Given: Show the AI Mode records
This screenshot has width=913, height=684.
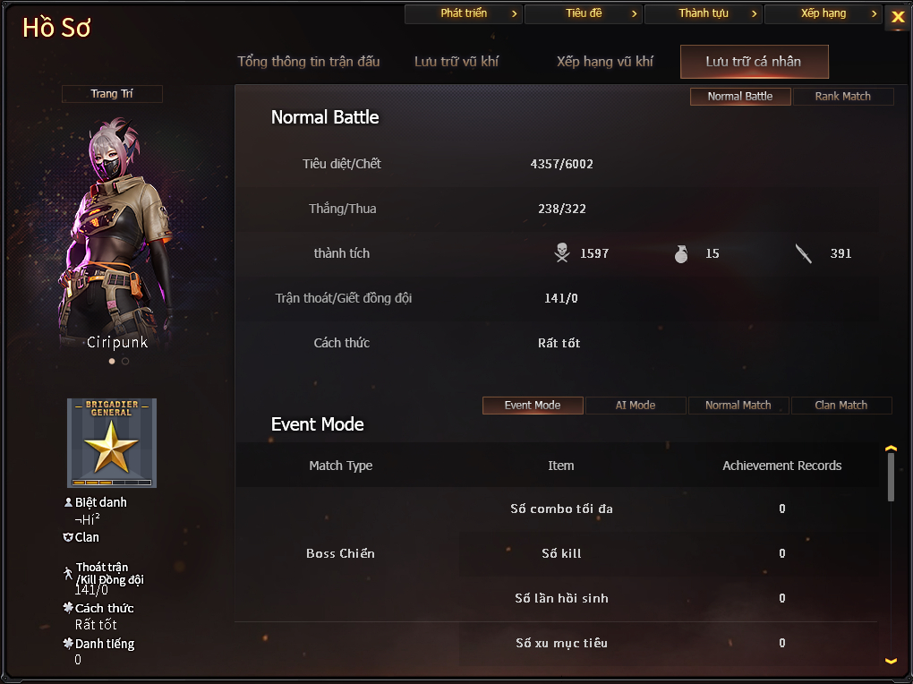Looking at the screenshot, I should click(x=636, y=405).
